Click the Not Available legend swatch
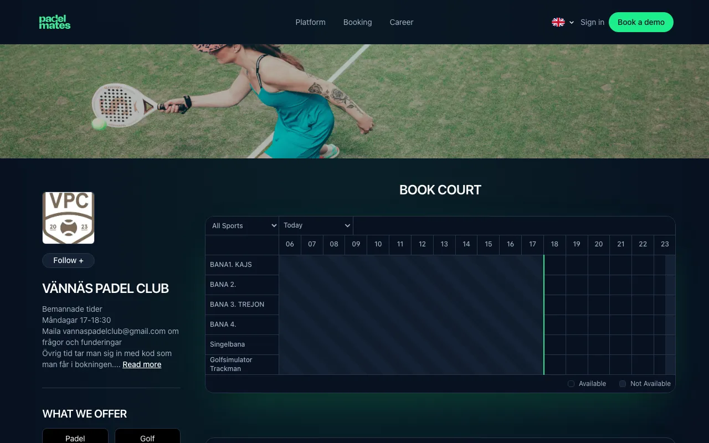The width and height of the screenshot is (709, 443). [623, 384]
